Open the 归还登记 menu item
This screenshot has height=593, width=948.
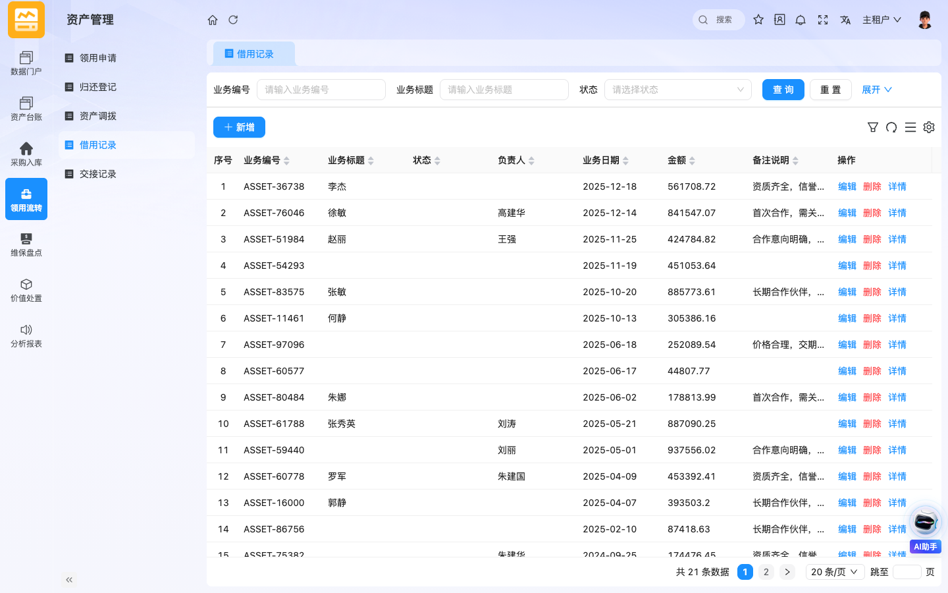pos(126,87)
